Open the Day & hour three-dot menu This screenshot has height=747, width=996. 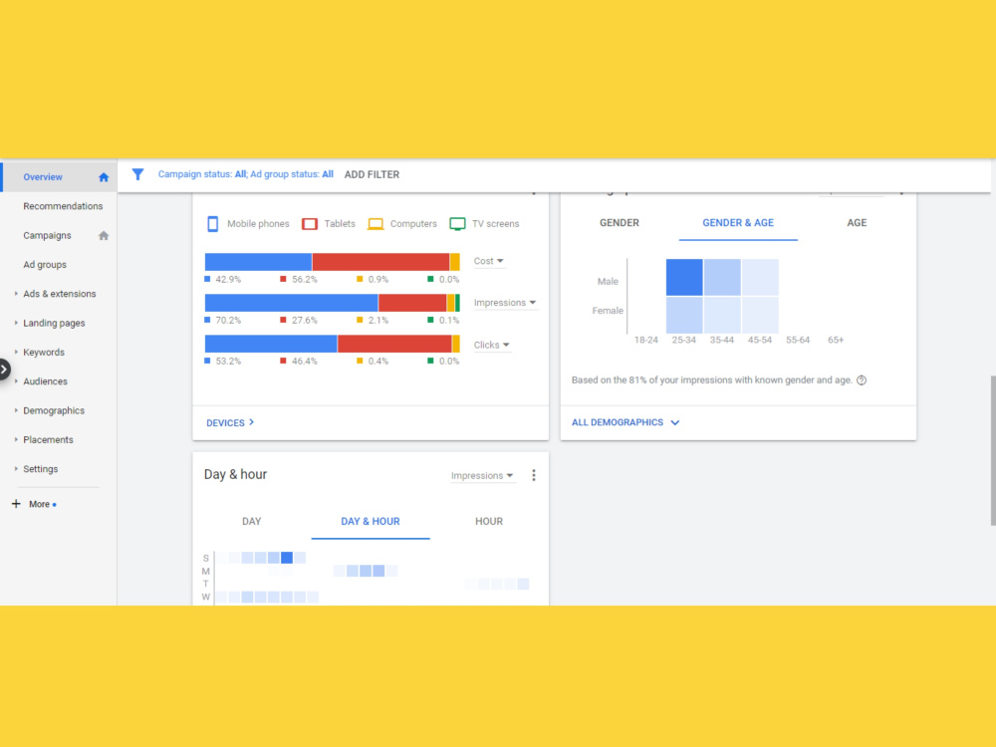click(534, 475)
